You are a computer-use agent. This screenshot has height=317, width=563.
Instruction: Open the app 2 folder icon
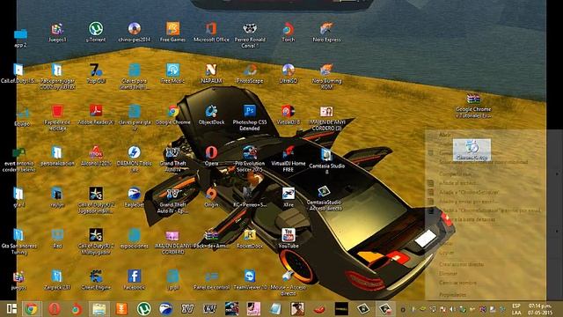pos(20,38)
